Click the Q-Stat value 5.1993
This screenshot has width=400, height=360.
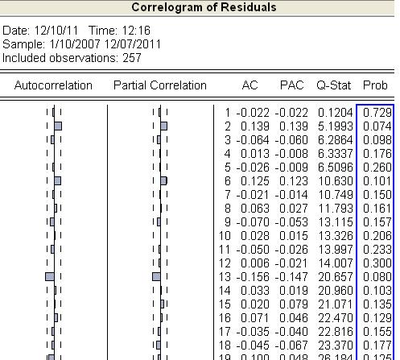(336, 126)
